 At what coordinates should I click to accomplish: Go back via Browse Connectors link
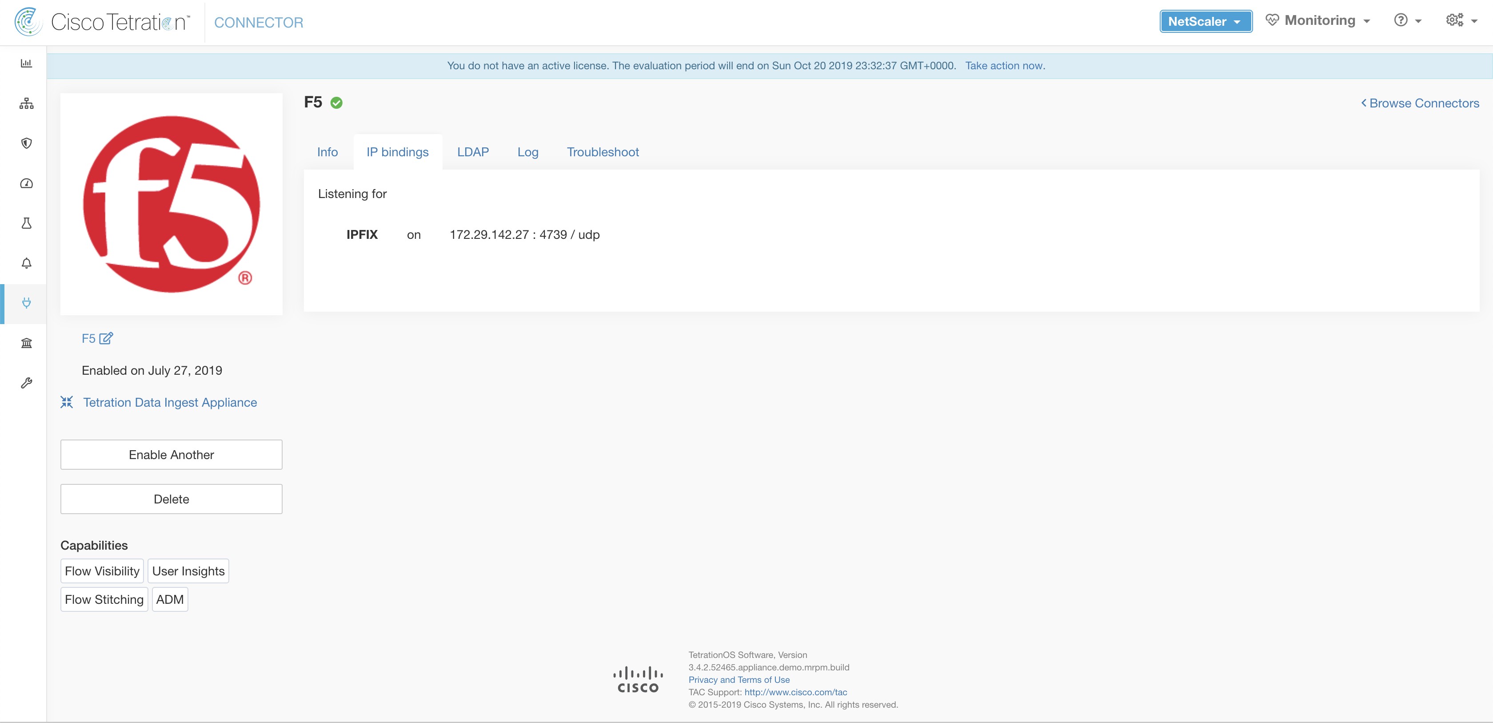tap(1419, 103)
